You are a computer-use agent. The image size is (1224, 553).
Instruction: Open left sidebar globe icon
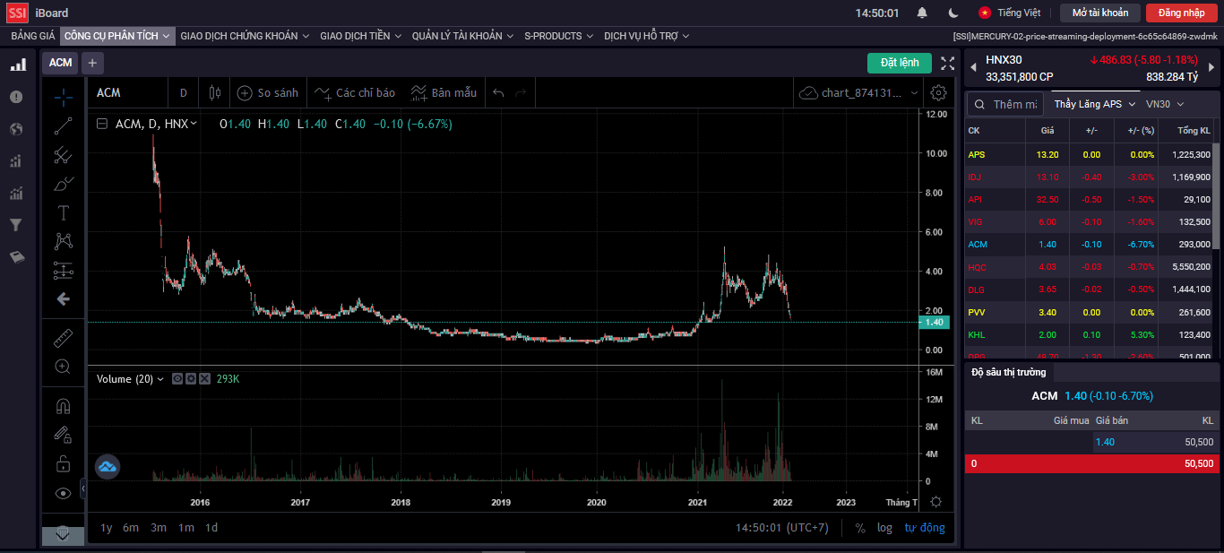16,129
